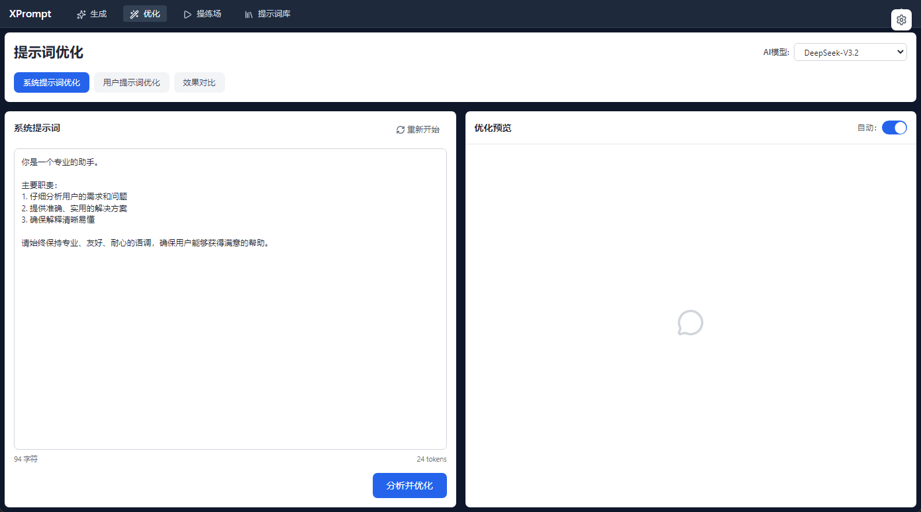Click the 24 tokens count
The height and width of the screenshot is (512, 921).
point(432,459)
